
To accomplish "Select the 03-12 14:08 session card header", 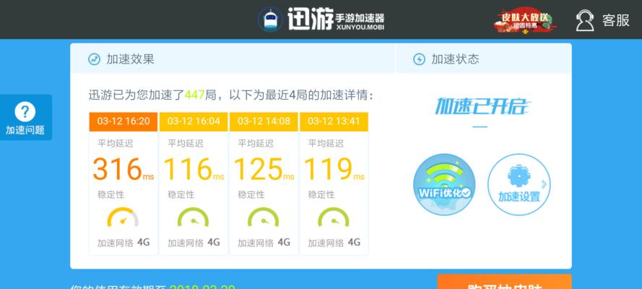I will [264, 121].
